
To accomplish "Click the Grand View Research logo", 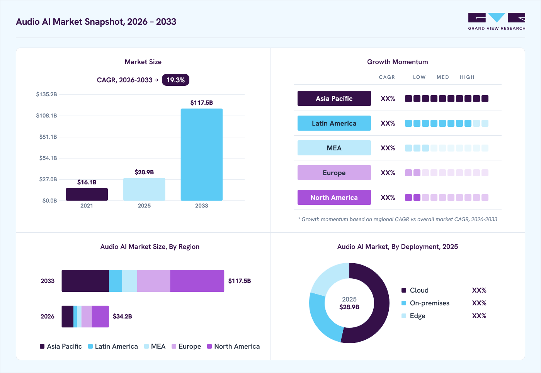I will coord(497,22).
